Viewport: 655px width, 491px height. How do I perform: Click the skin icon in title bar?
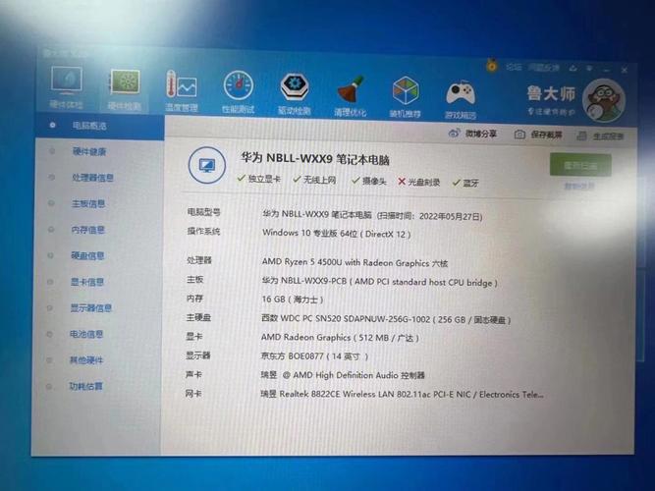tap(573, 68)
